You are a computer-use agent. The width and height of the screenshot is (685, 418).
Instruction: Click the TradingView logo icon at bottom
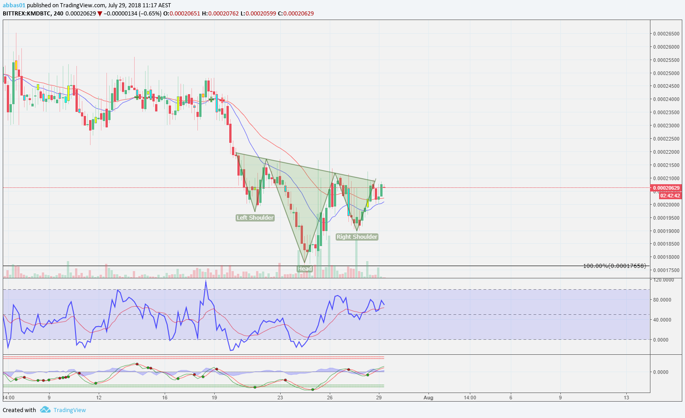[45, 410]
